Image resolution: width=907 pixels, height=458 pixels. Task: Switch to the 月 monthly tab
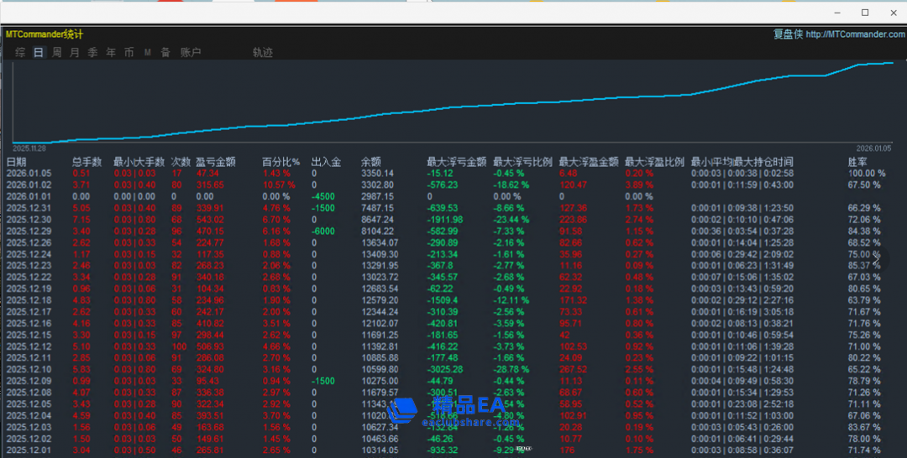(x=75, y=52)
